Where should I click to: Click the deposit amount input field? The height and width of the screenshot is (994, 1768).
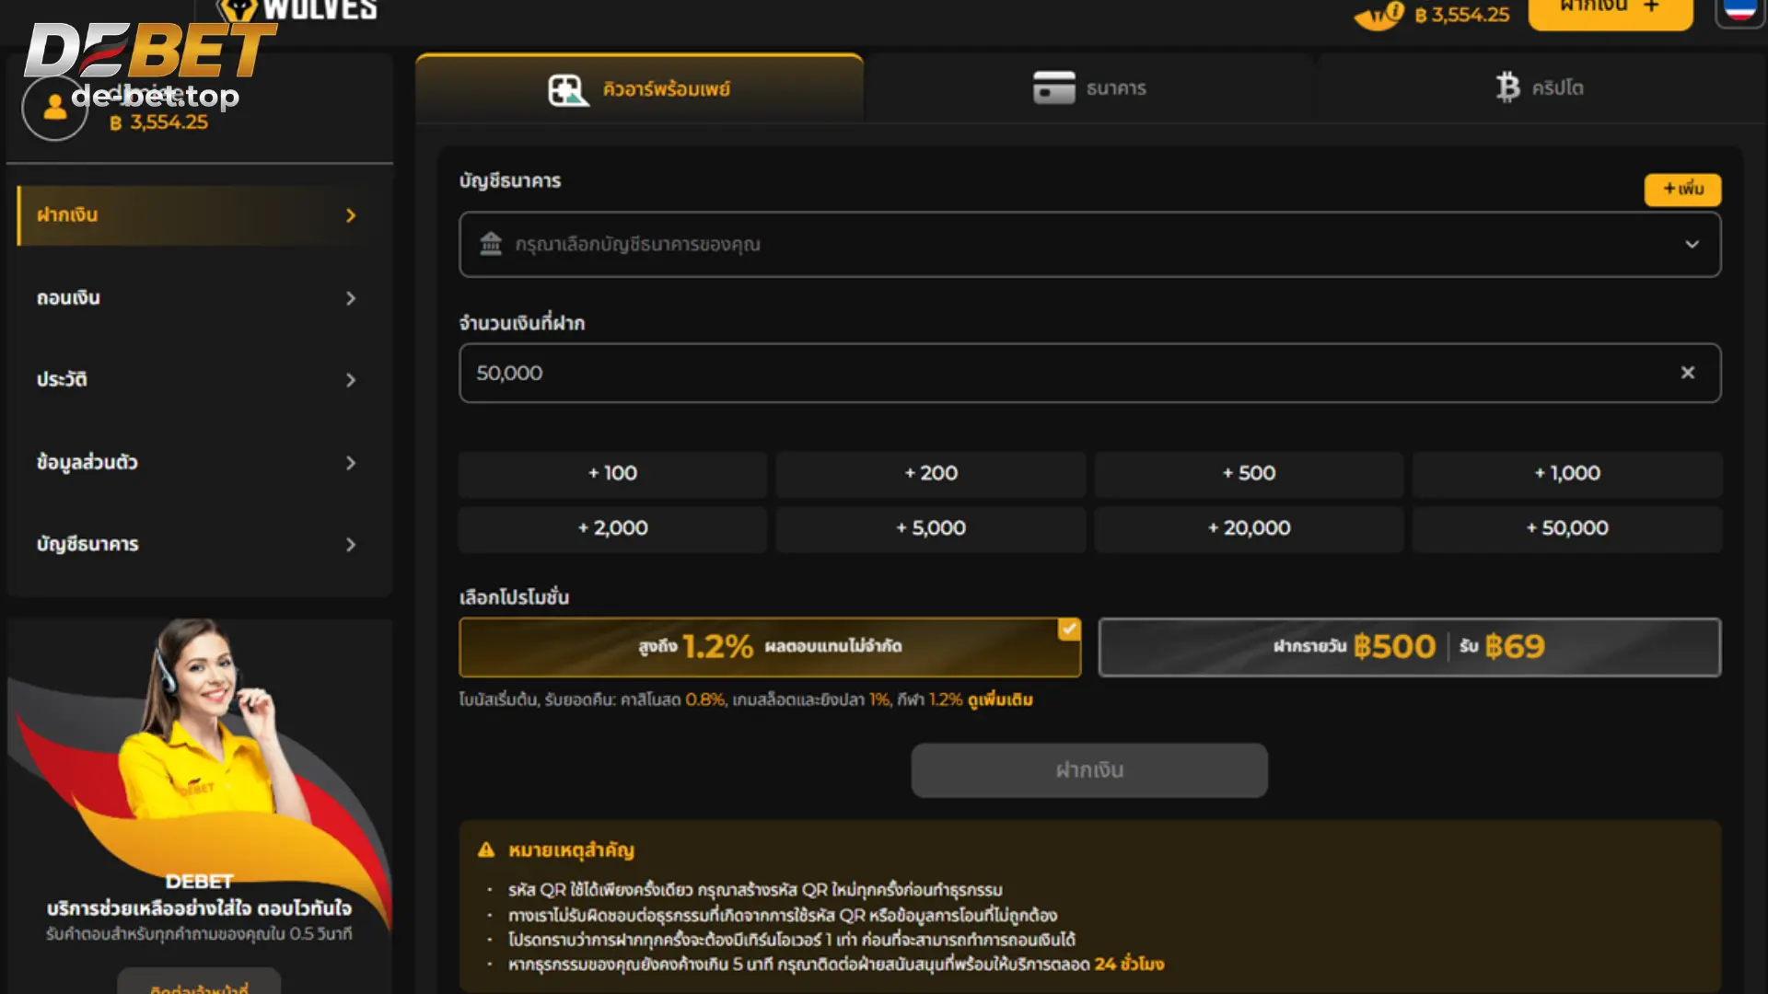tap(1059, 373)
